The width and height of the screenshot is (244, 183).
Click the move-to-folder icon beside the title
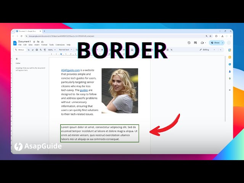click(38, 42)
